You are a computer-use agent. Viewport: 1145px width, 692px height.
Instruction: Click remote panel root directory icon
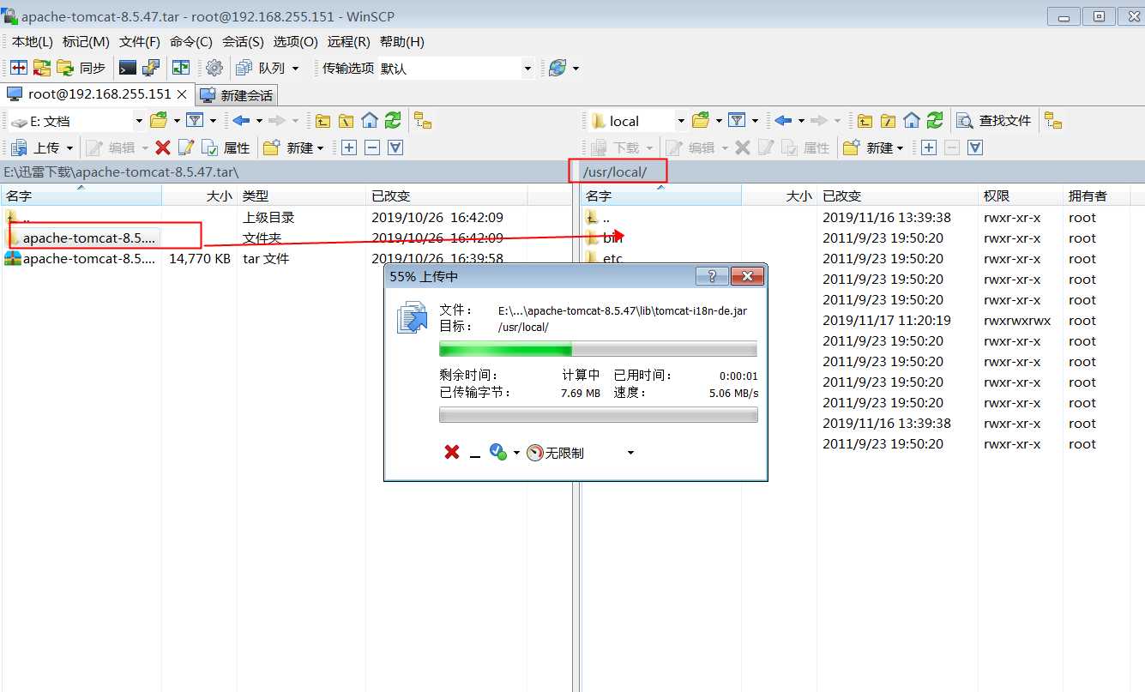tap(888, 121)
